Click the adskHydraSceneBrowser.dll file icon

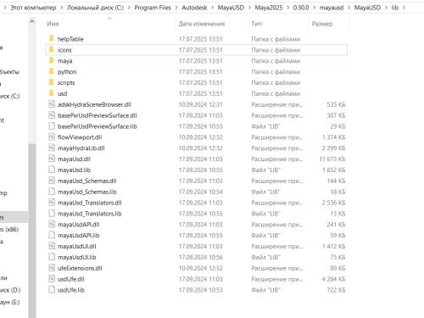52,104
